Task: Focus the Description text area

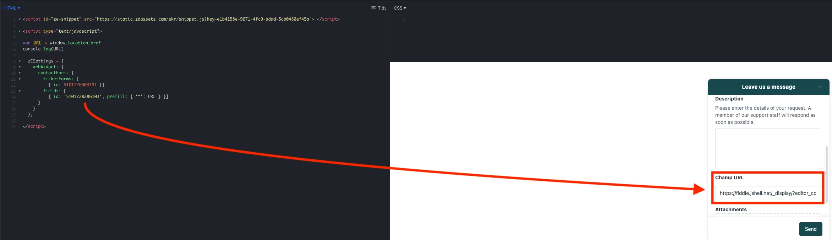Action: click(767, 148)
